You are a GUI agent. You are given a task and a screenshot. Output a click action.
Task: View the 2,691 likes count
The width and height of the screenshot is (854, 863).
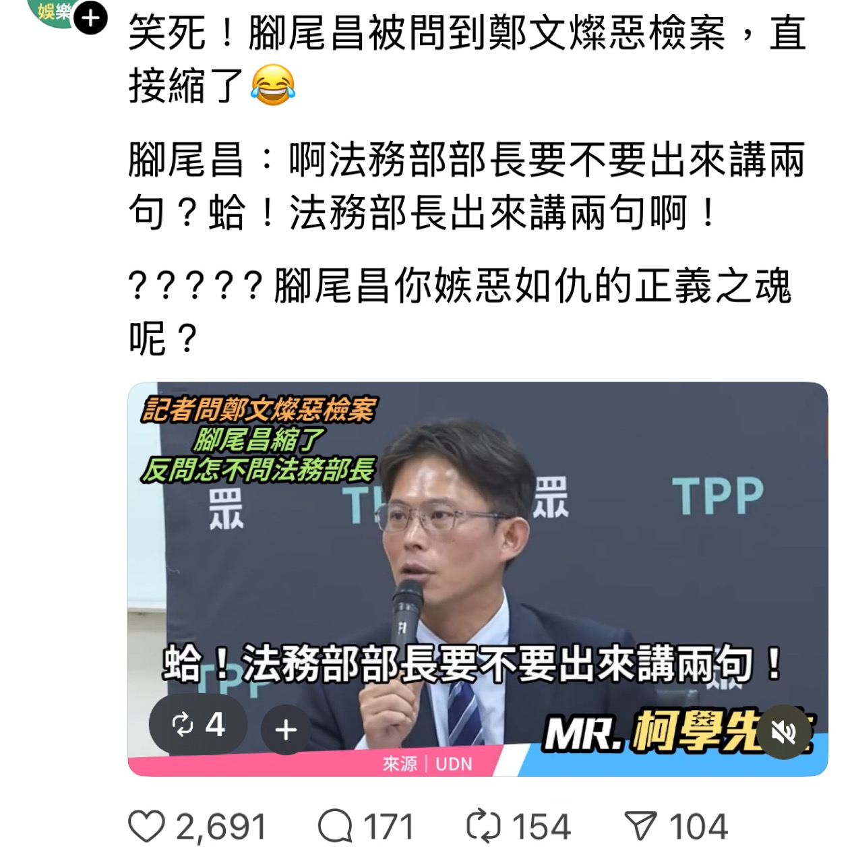click(221, 827)
